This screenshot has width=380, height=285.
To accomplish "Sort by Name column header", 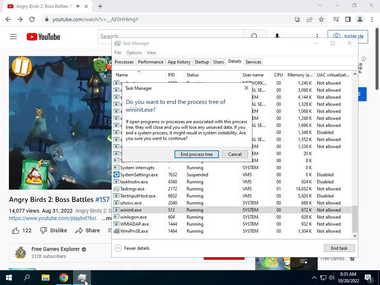I will 139,75.
